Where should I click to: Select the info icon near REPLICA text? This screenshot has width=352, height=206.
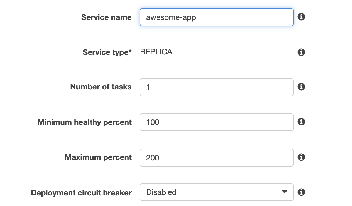coord(301,52)
